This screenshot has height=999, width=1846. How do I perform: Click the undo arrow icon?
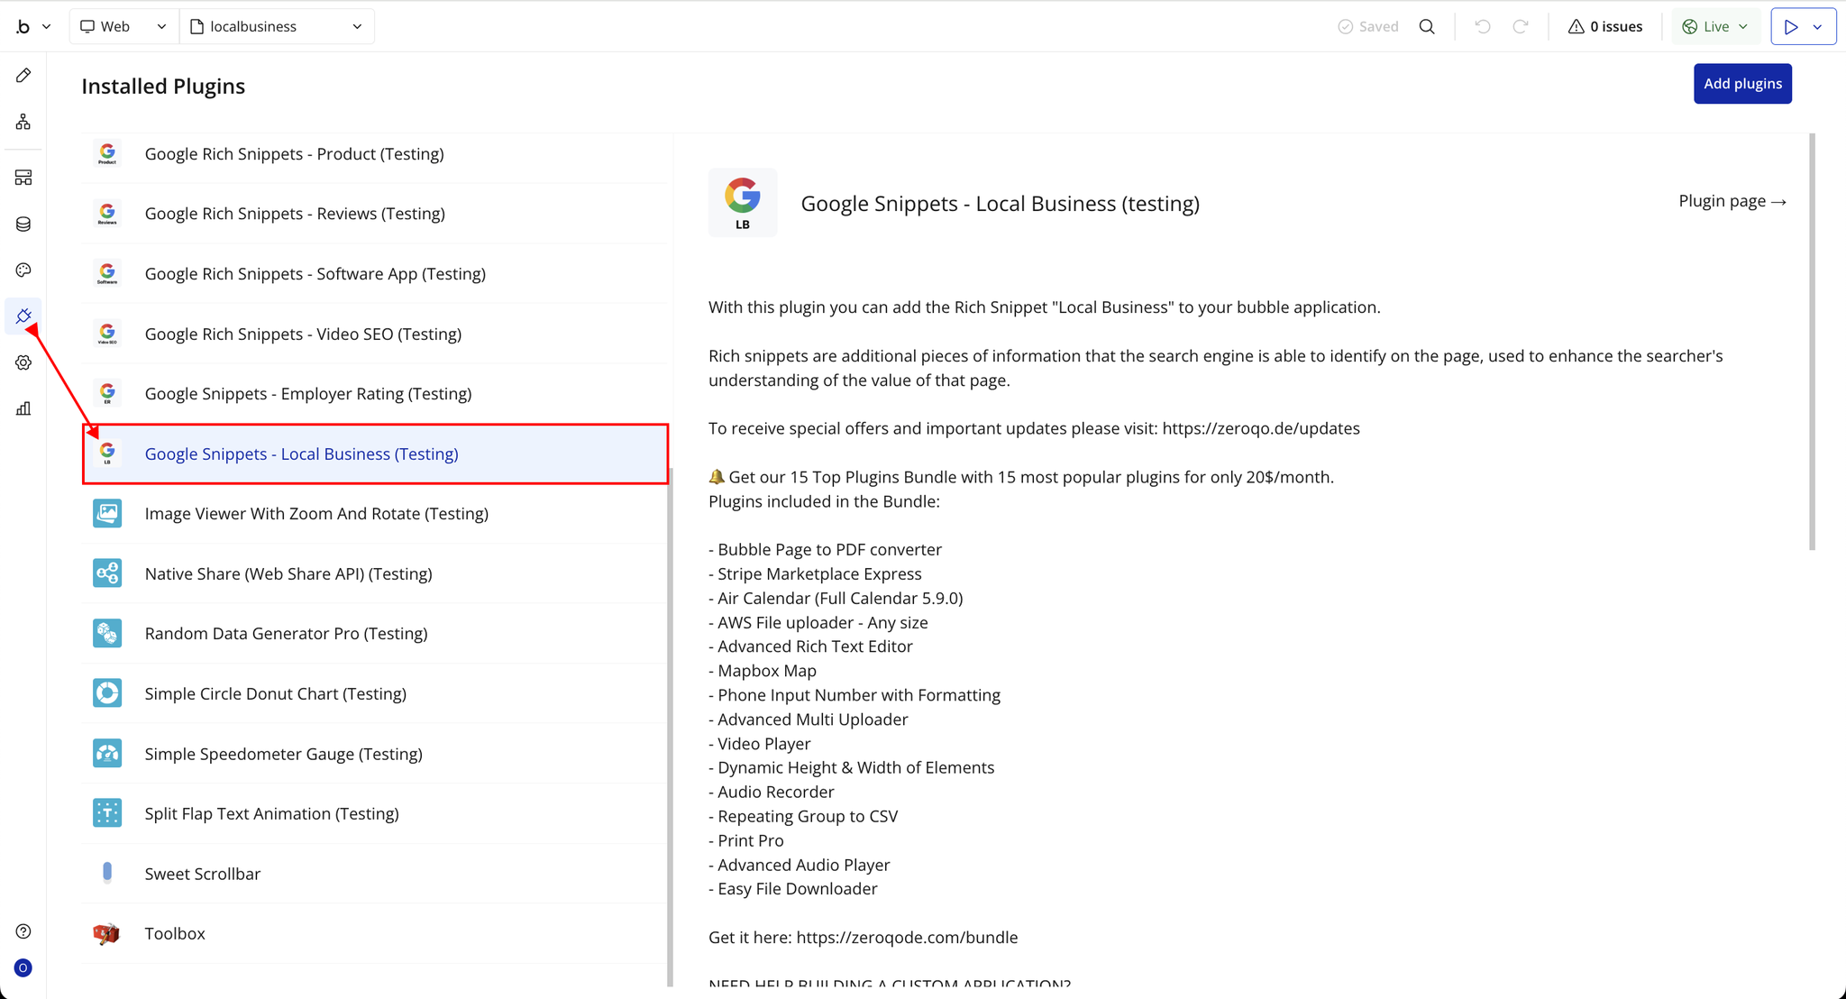(x=1483, y=26)
